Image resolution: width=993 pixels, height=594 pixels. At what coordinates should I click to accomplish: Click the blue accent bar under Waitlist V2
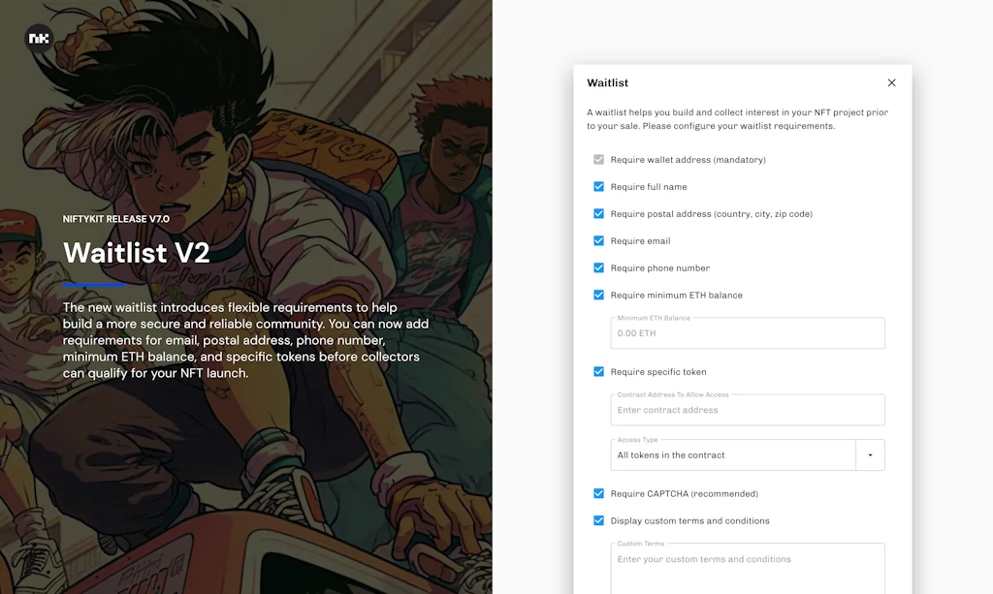tap(93, 285)
